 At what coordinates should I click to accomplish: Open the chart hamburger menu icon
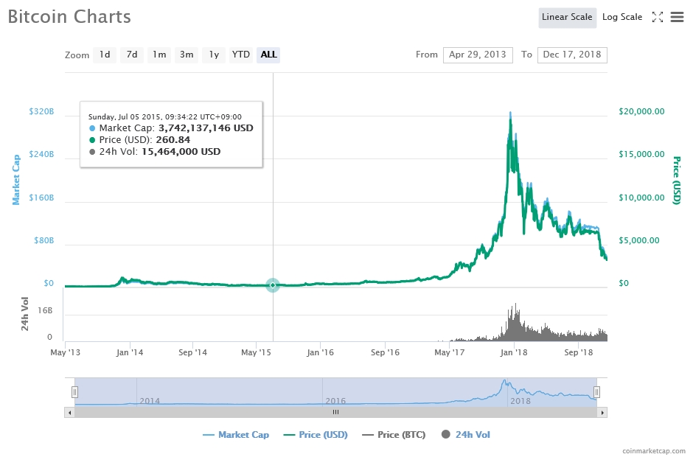pos(677,17)
